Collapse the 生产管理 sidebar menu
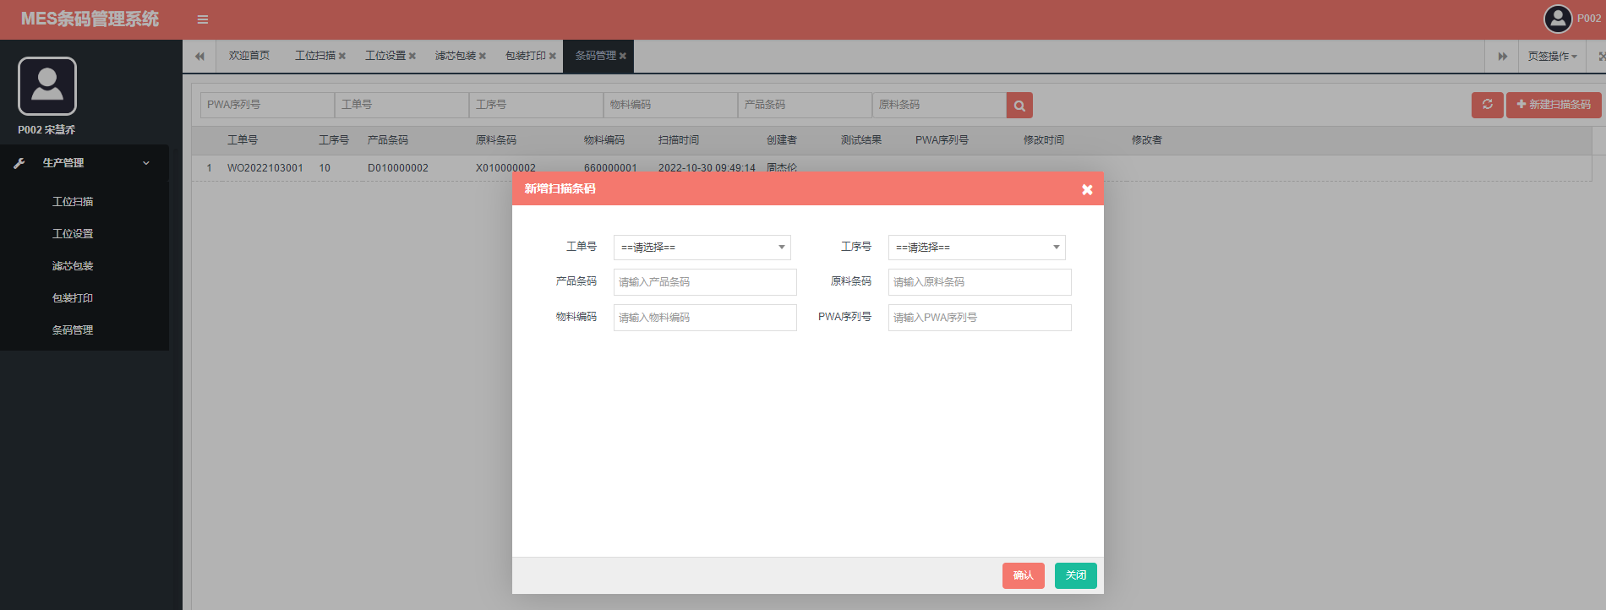This screenshot has width=1606, height=610. pos(85,163)
